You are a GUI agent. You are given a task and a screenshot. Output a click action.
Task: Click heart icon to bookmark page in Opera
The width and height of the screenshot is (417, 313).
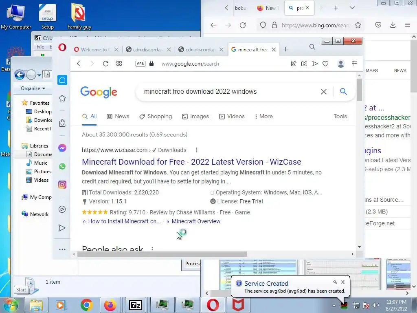(x=325, y=64)
